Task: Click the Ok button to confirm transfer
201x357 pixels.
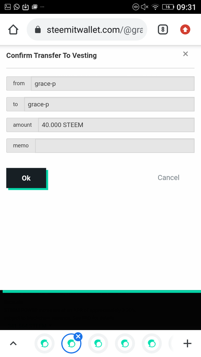Action: pos(26,178)
